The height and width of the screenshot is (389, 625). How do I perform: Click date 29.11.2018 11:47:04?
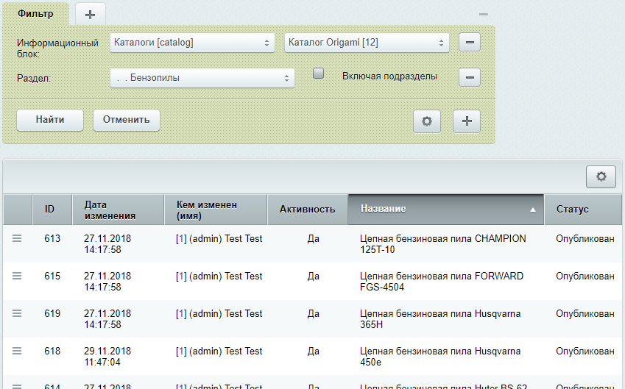(x=107, y=357)
